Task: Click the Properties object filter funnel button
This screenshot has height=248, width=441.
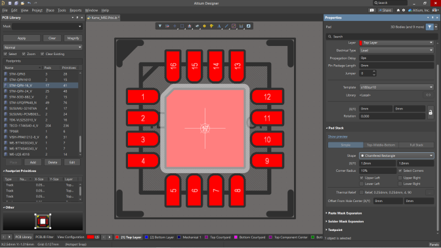Action: [x=430, y=27]
